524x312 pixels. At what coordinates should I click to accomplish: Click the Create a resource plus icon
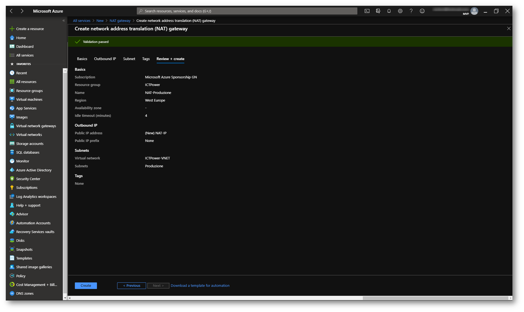[x=12, y=29]
